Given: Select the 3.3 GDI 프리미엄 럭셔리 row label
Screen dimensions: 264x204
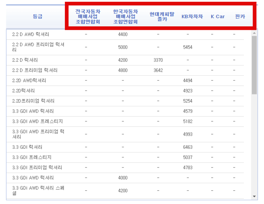Looking at the screenshot, I should pos(37,168).
